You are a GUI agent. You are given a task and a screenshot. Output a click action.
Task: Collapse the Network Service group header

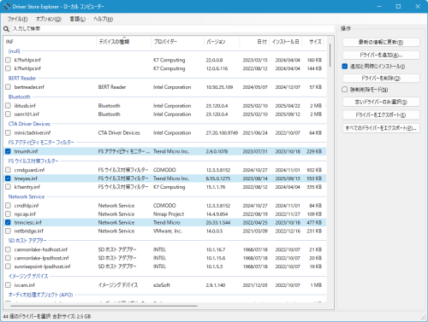pyautogui.click(x=27, y=196)
